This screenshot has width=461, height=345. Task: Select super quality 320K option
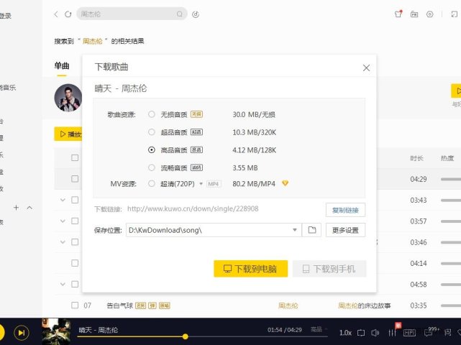(x=152, y=132)
